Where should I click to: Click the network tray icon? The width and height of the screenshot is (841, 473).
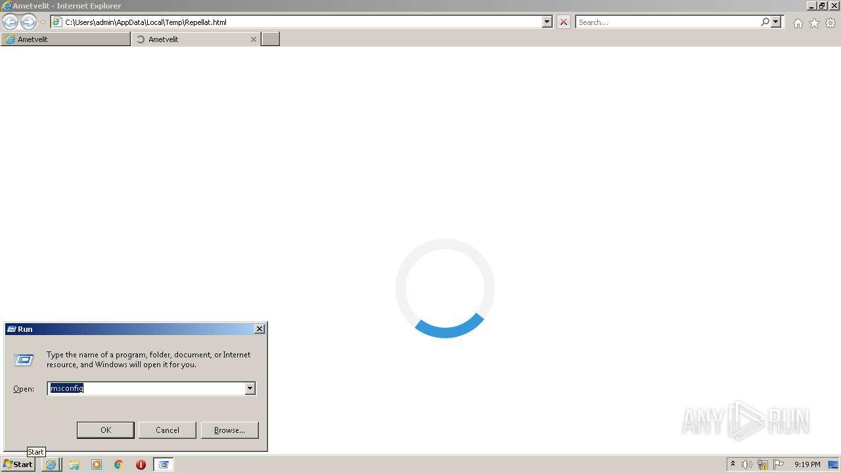tap(763, 464)
